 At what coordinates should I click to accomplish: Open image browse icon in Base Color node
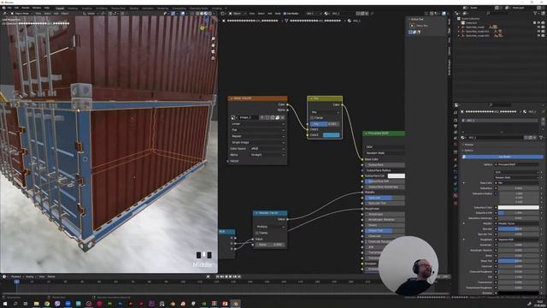[233, 118]
